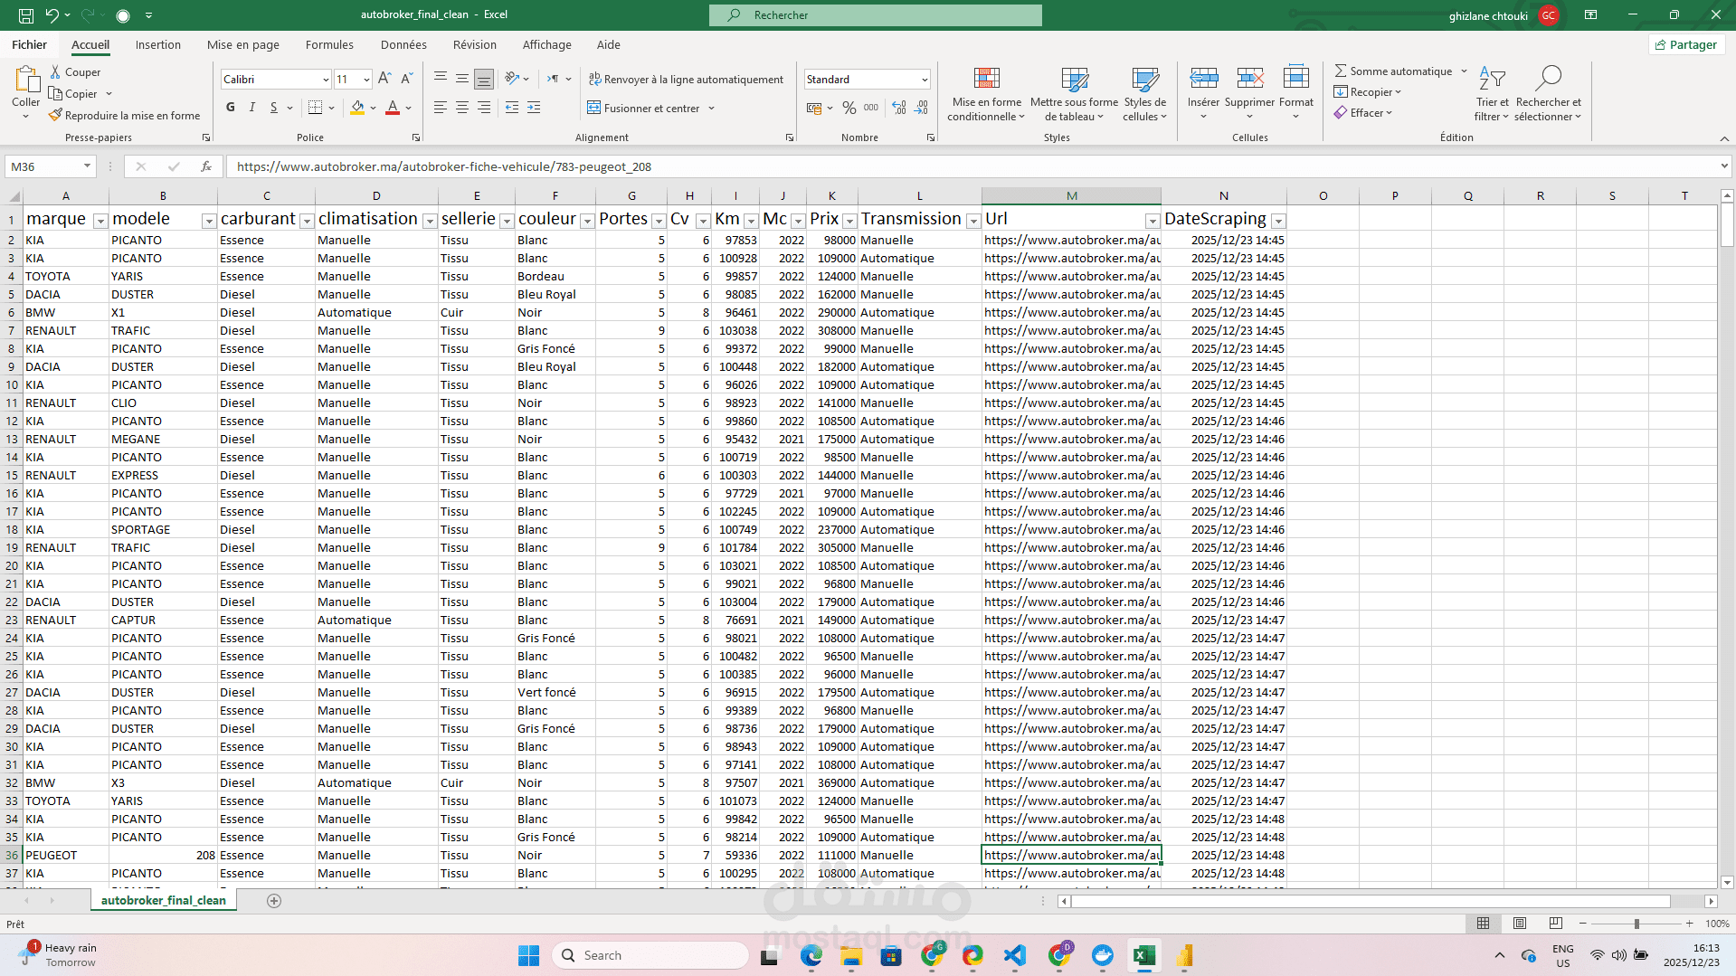The image size is (1736, 976).
Task: Click the Save icon in title bar
Action: click(26, 15)
